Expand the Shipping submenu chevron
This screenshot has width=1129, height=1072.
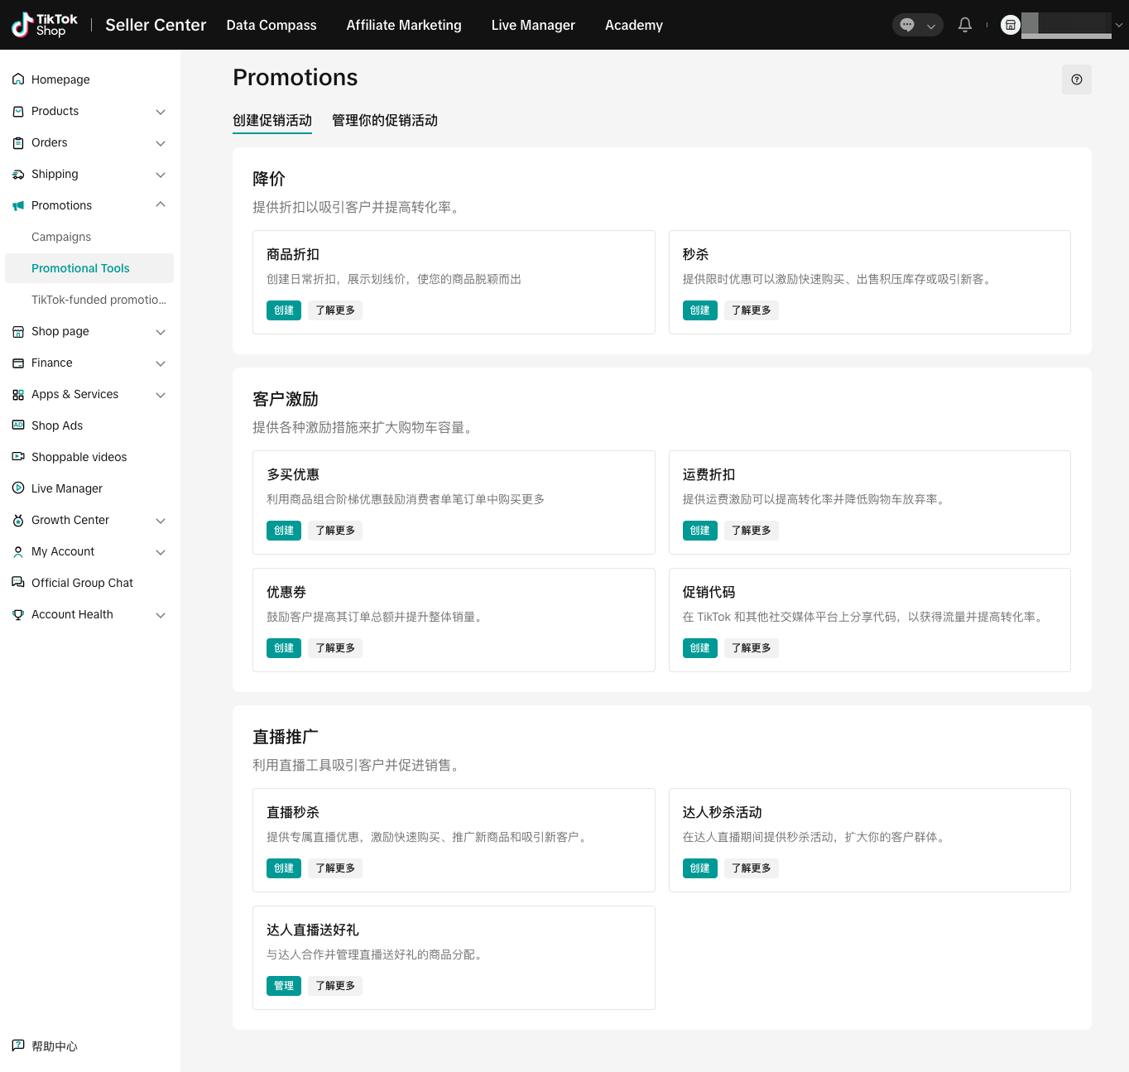click(161, 174)
